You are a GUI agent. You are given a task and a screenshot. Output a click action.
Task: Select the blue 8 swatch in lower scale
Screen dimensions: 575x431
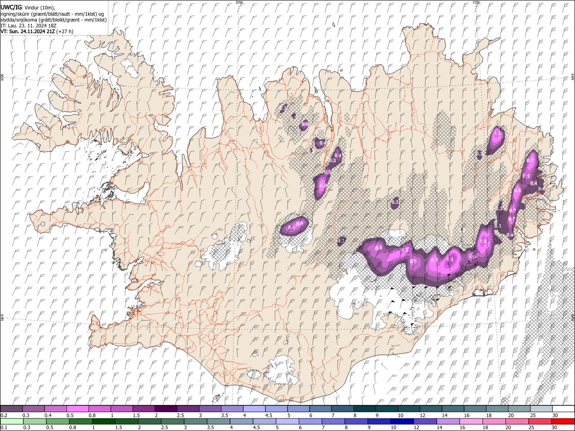tap(356, 421)
